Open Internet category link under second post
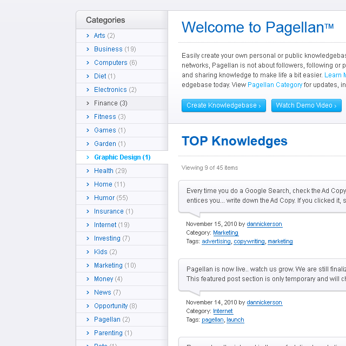This screenshot has height=346, width=346. (x=223, y=311)
